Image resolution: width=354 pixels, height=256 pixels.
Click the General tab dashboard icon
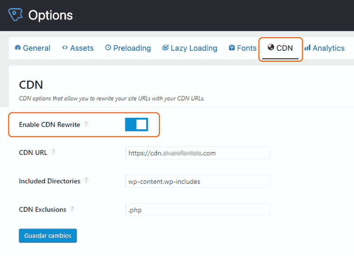pyautogui.click(x=18, y=48)
